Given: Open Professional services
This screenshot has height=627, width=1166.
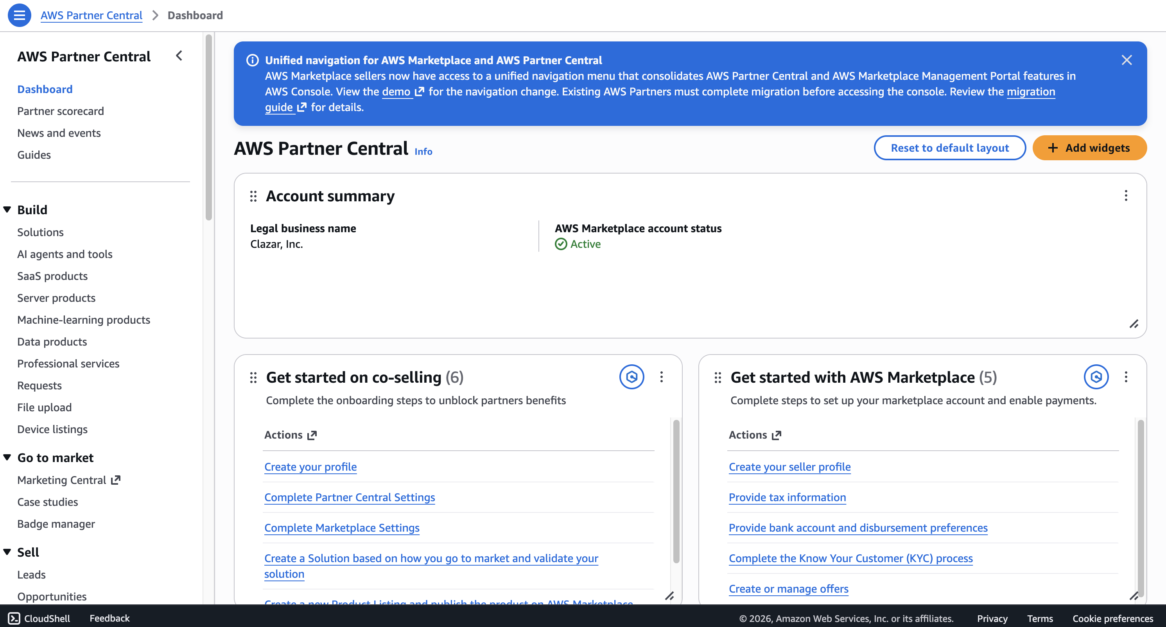Looking at the screenshot, I should click(x=68, y=364).
